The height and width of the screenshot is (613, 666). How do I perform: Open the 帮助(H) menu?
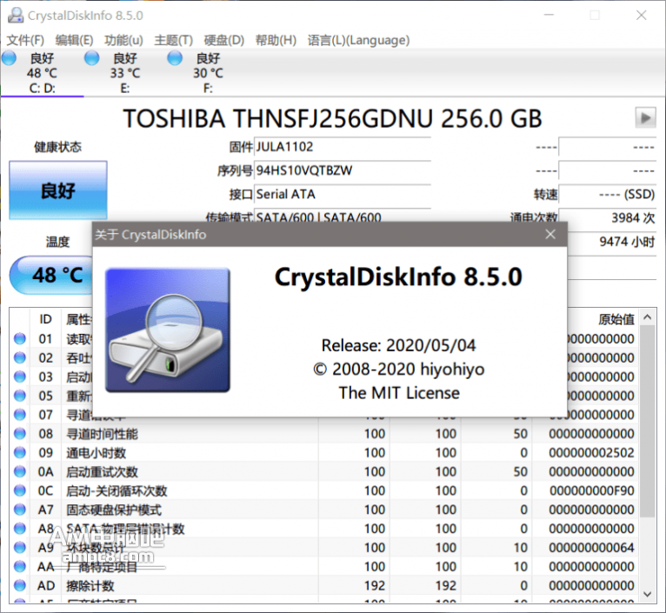coord(276,40)
